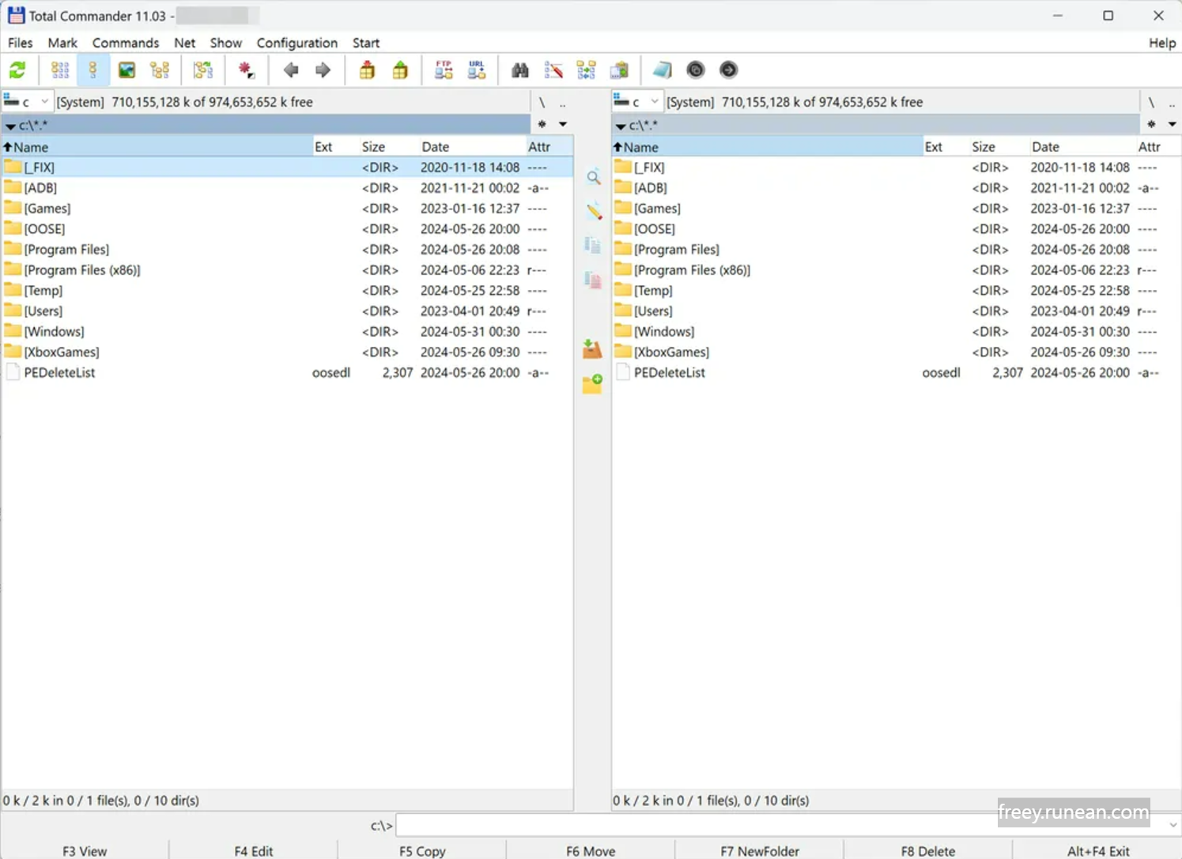
Task: Open the Show menu
Action: pyautogui.click(x=226, y=43)
